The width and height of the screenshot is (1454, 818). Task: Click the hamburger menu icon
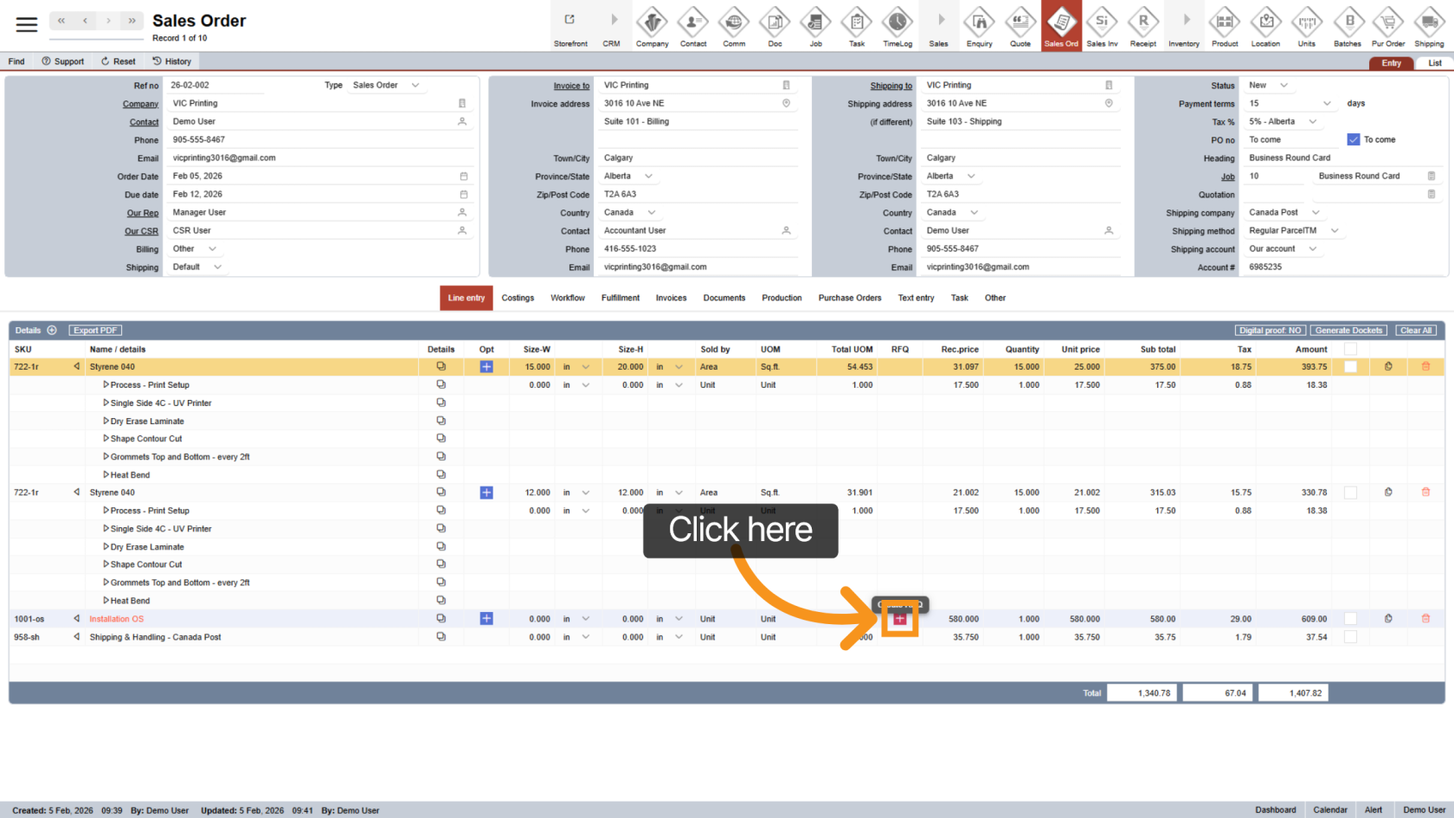pyautogui.click(x=27, y=24)
